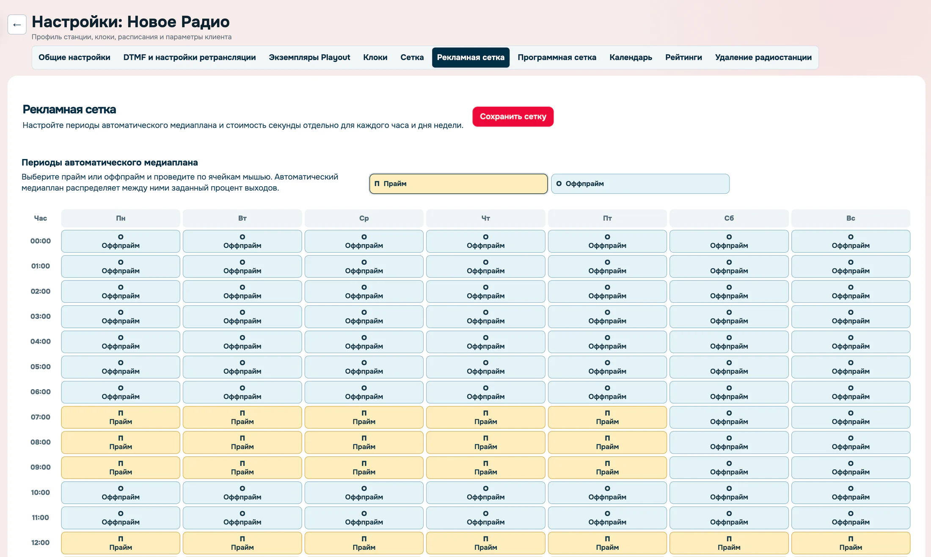
Task: Select the Оффпрайм period brush
Action: click(640, 184)
